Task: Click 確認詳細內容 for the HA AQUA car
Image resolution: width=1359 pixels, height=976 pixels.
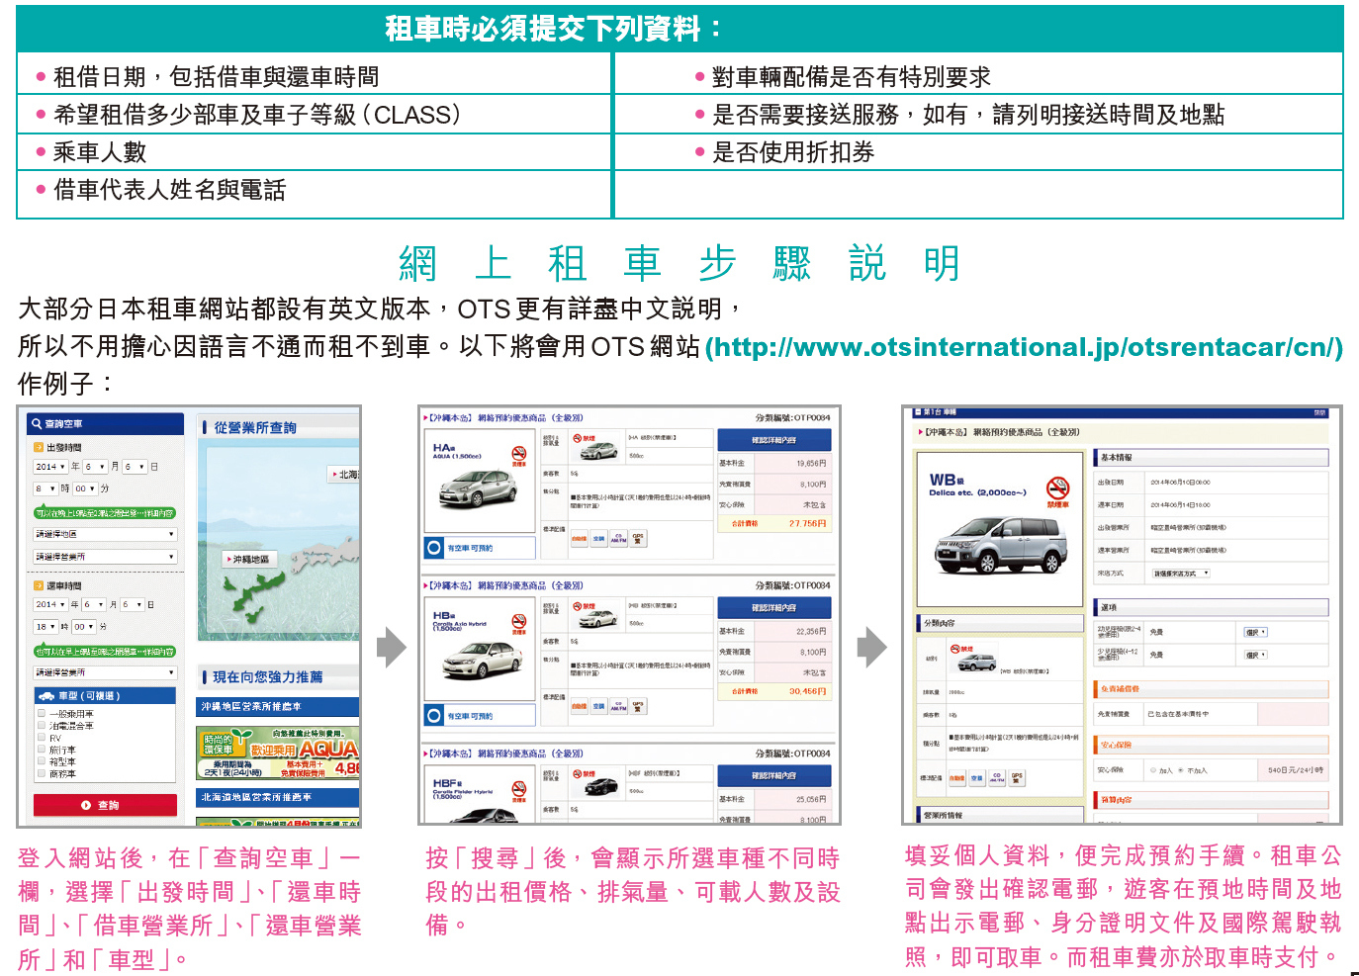Action: [773, 440]
